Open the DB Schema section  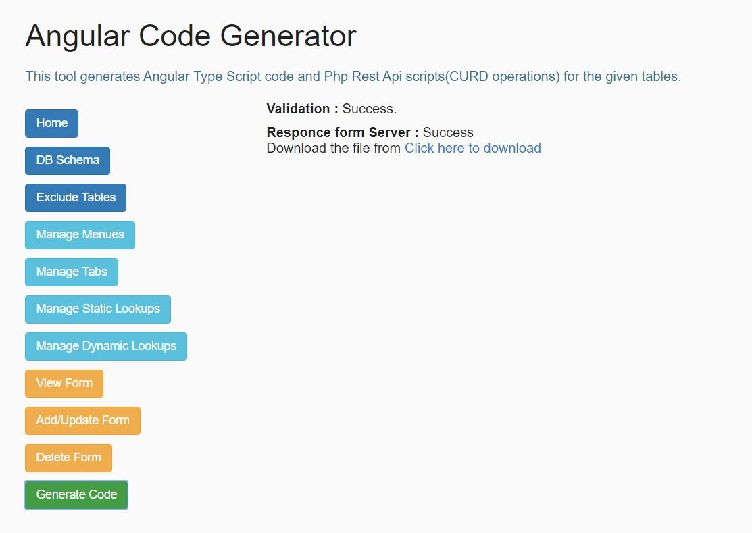(x=68, y=160)
